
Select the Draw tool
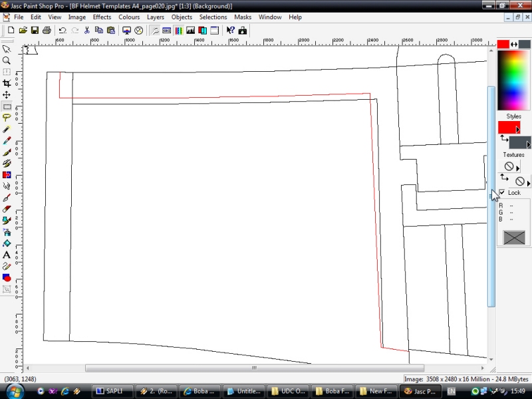tap(7, 267)
